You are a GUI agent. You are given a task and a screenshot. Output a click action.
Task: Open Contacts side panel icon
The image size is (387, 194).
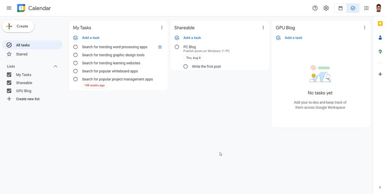click(x=380, y=37)
